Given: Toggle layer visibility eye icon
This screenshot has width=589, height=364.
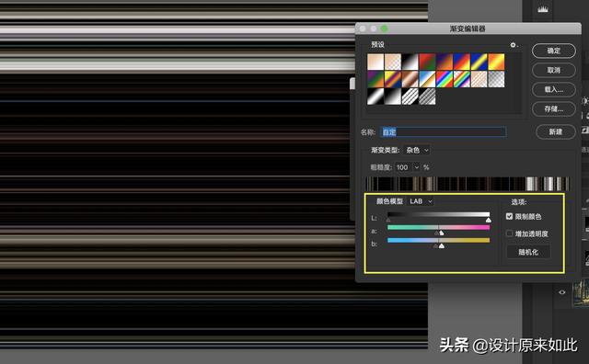Looking at the screenshot, I should click(562, 292).
